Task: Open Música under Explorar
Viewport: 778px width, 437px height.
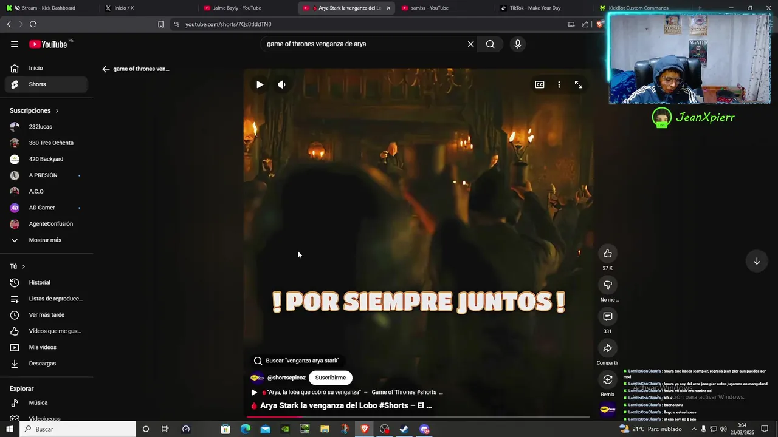Action: 46,402
